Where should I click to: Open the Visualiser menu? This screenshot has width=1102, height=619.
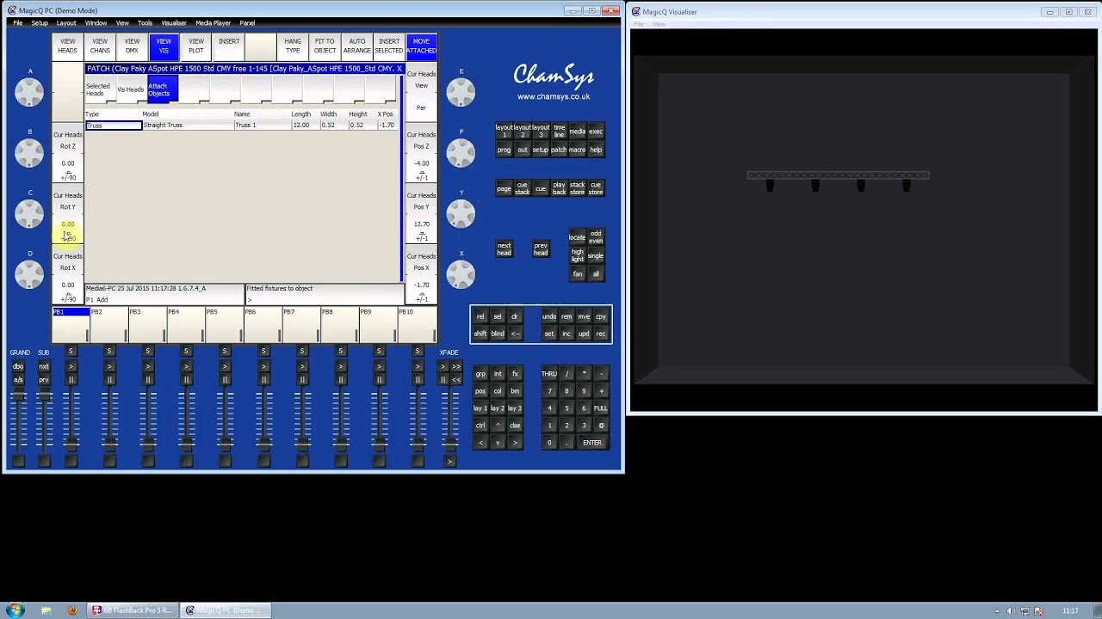(174, 23)
